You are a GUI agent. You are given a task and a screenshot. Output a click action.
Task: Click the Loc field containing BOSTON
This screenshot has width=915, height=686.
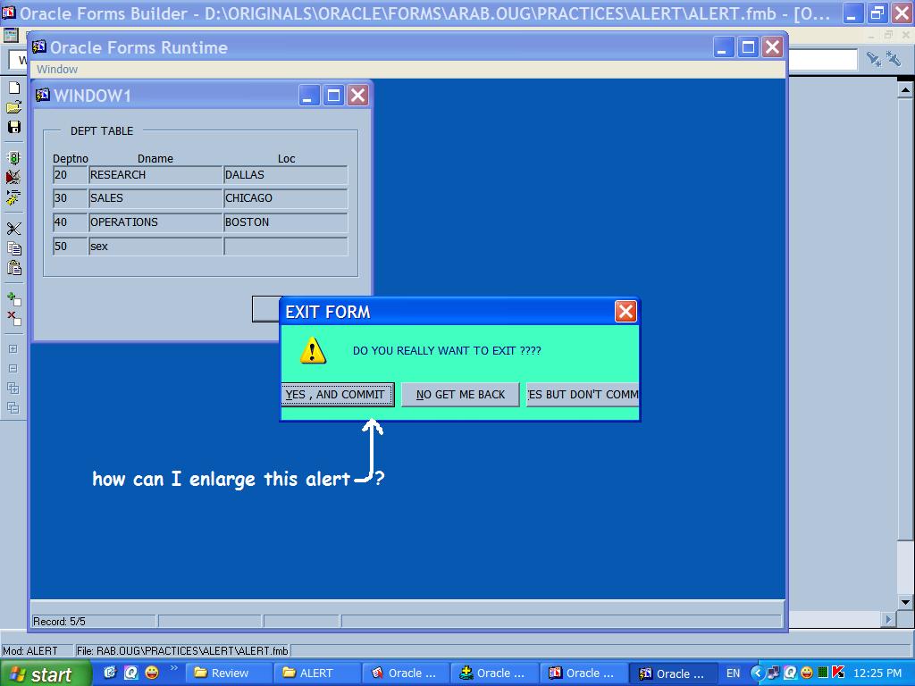click(286, 222)
